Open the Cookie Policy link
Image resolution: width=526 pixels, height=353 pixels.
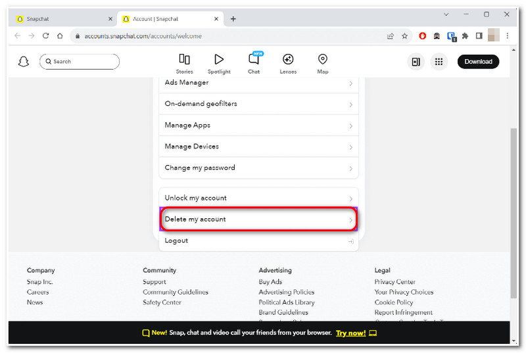click(394, 302)
